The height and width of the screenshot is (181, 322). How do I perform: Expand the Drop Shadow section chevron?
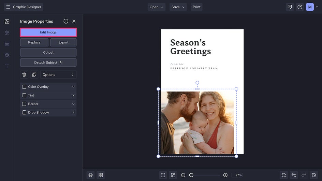tap(73, 112)
